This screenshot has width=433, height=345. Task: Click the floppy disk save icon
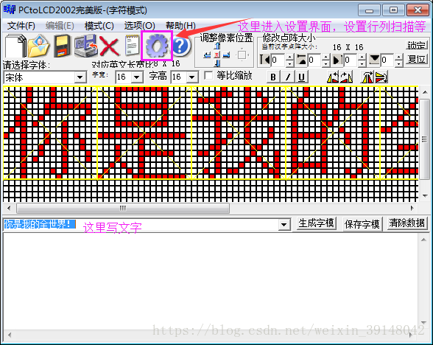(61, 46)
